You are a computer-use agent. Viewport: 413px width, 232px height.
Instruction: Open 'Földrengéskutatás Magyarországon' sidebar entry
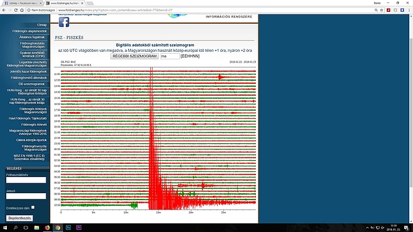tap(33, 45)
